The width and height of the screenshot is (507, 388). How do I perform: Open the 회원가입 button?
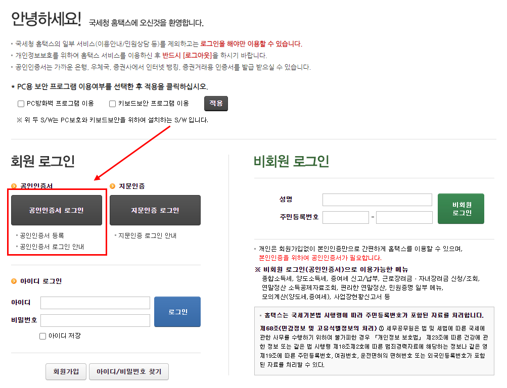(x=66, y=371)
